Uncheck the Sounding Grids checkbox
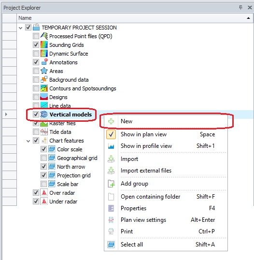The image size is (254, 260). coord(36,45)
